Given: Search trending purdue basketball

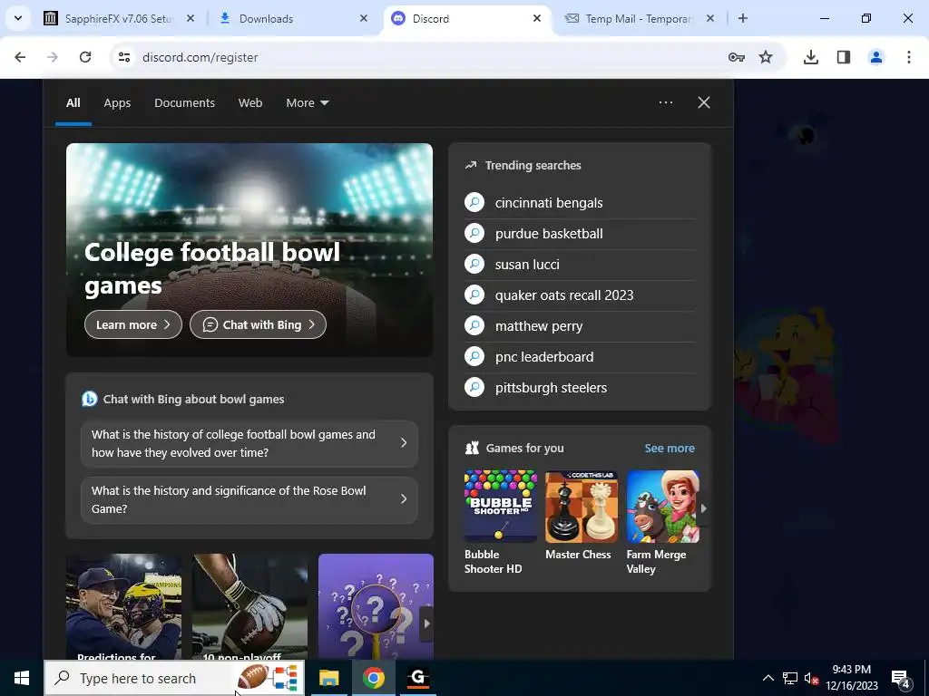Looking at the screenshot, I should 580,233.
